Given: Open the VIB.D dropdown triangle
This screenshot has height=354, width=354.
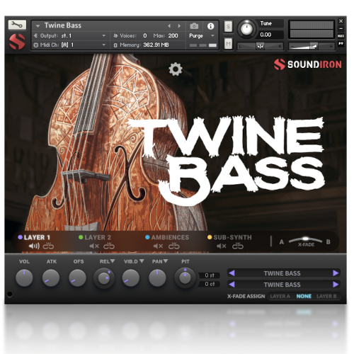Looking at the screenshot, I should pos(142,261).
